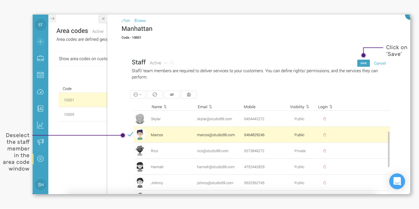
Task: Click Rico's avatar thumbnail
Action: tap(140, 151)
